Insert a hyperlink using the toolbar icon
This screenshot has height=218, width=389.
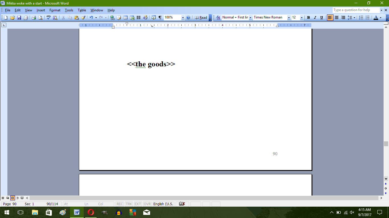click(112, 18)
